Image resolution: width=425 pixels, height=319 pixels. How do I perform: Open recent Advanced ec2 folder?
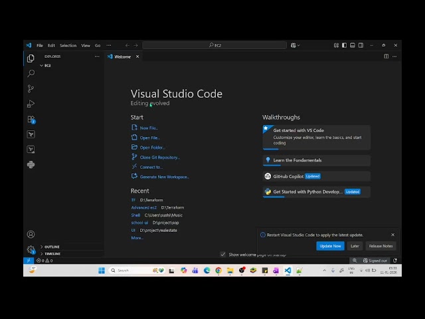tap(144, 207)
